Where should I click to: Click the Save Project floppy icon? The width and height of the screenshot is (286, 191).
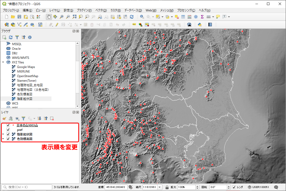point(19,17)
